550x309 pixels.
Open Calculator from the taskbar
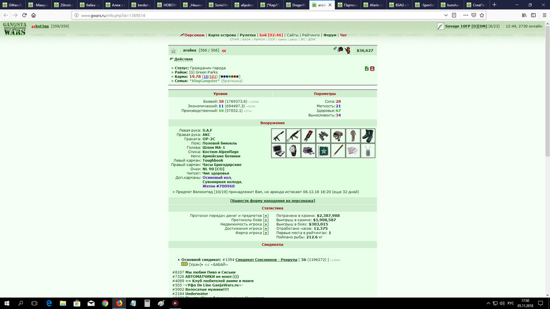click(147, 304)
